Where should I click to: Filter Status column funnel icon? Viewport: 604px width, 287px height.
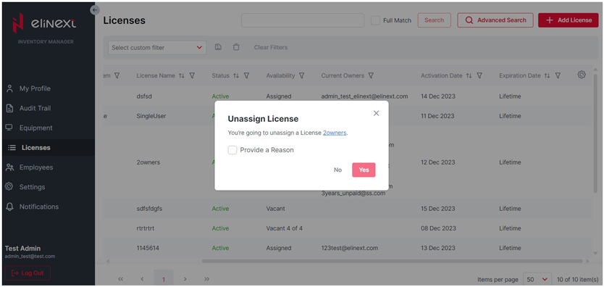coord(246,76)
